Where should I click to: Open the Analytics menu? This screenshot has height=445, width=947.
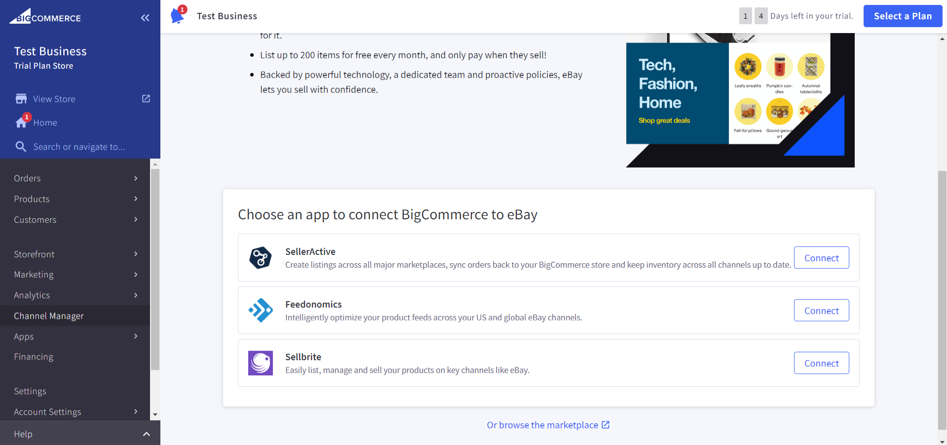pyautogui.click(x=75, y=295)
